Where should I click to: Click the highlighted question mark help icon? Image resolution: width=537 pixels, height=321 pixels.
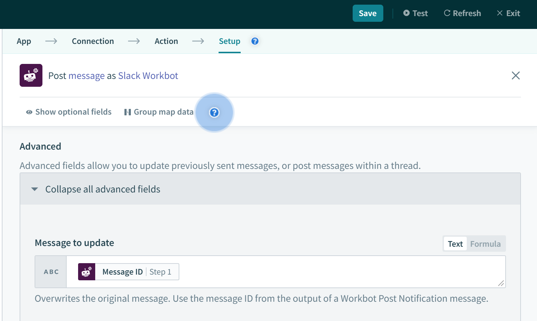214,112
